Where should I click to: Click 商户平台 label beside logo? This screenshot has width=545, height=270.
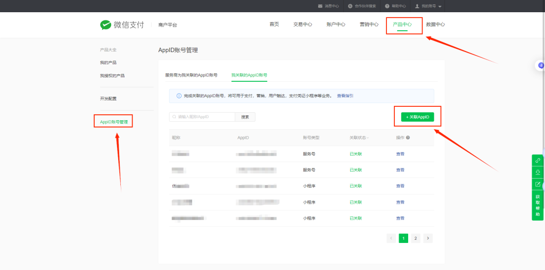pos(168,25)
